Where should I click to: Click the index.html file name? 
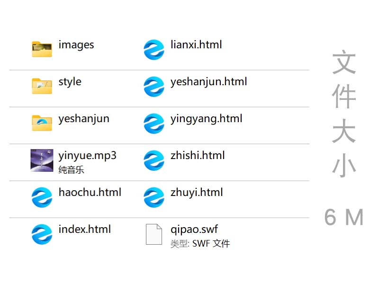pyautogui.click(x=84, y=230)
